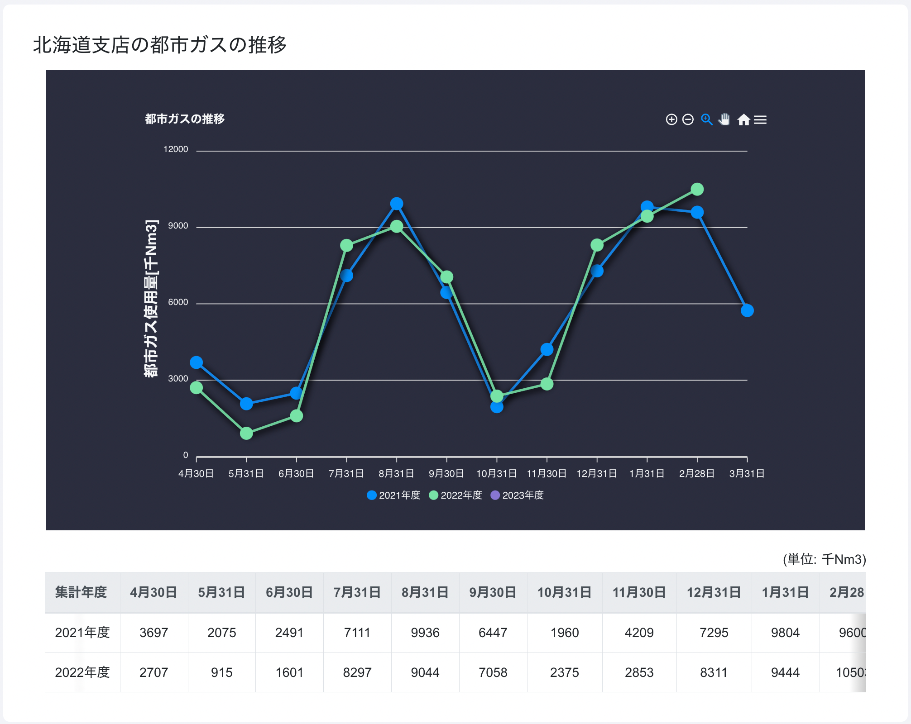Click the 2022年度 2月28日 green data point

point(697,189)
